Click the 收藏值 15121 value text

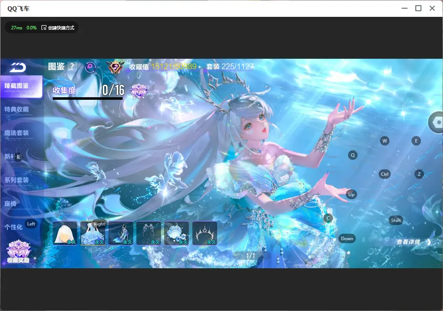pos(163,67)
